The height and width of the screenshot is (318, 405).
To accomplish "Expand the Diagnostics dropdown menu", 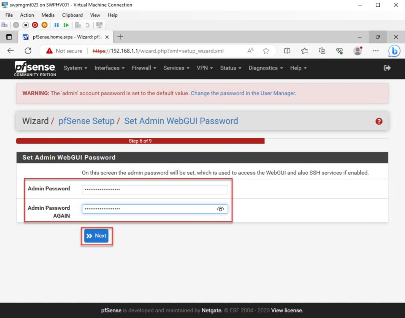I will pos(265,68).
